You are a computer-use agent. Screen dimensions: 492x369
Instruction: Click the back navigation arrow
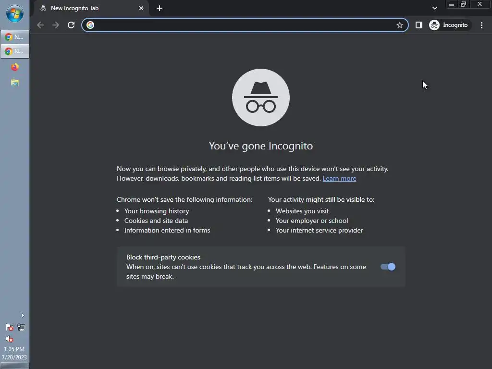[x=40, y=25]
